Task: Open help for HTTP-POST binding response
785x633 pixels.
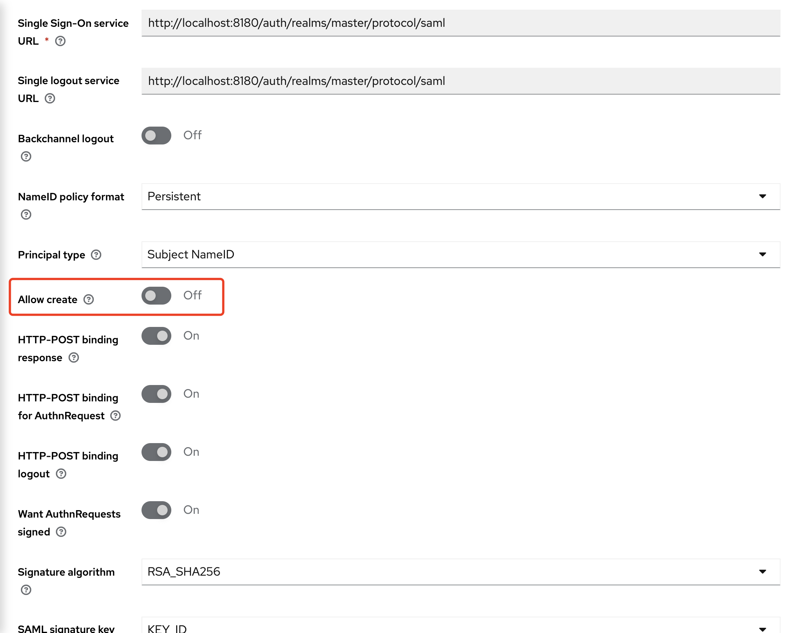Action: [73, 358]
